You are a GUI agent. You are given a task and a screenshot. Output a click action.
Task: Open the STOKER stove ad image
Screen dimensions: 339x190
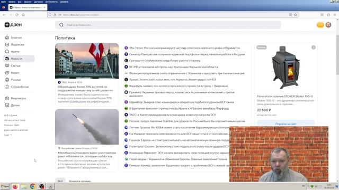286,68
